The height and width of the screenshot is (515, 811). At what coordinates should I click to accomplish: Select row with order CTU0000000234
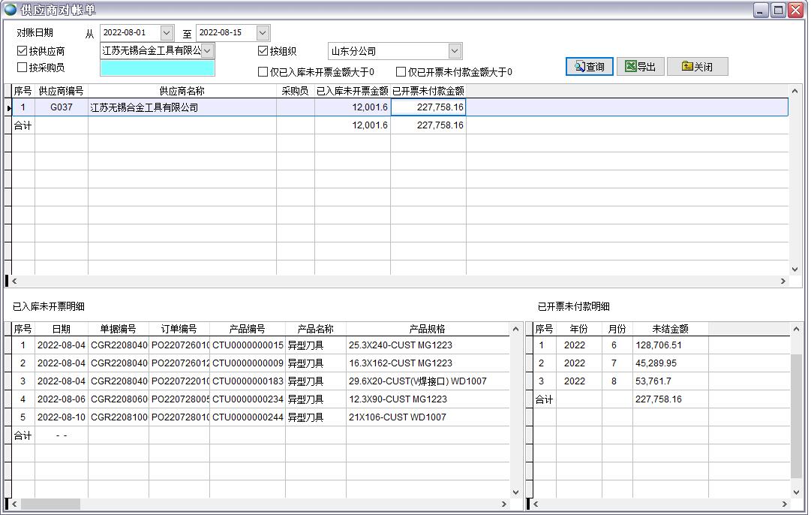point(248,399)
